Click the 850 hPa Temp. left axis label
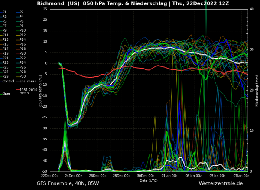Viewport: 260px width, 190px height. 40,90
